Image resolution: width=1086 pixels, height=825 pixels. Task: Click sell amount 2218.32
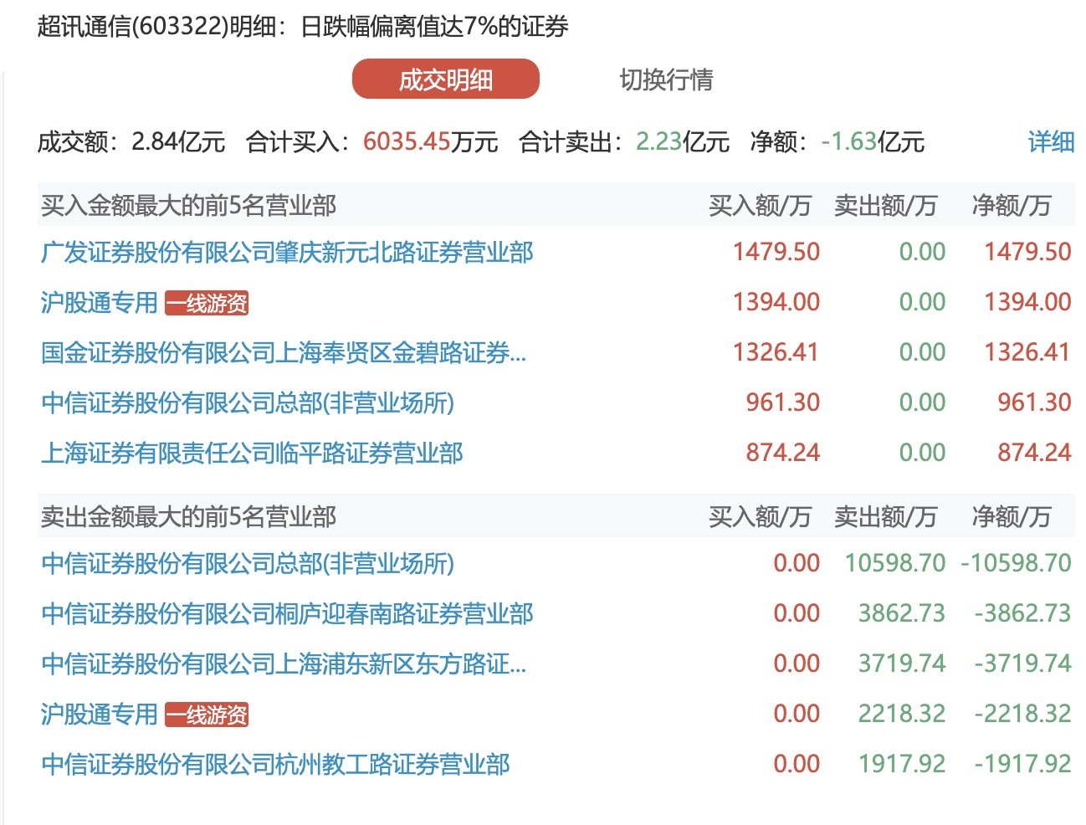pos(902,714)
